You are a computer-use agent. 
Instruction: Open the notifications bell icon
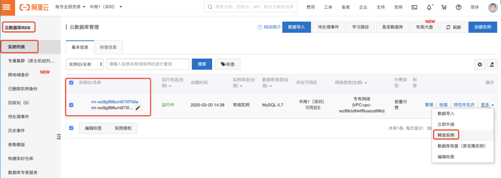point(429,7)
